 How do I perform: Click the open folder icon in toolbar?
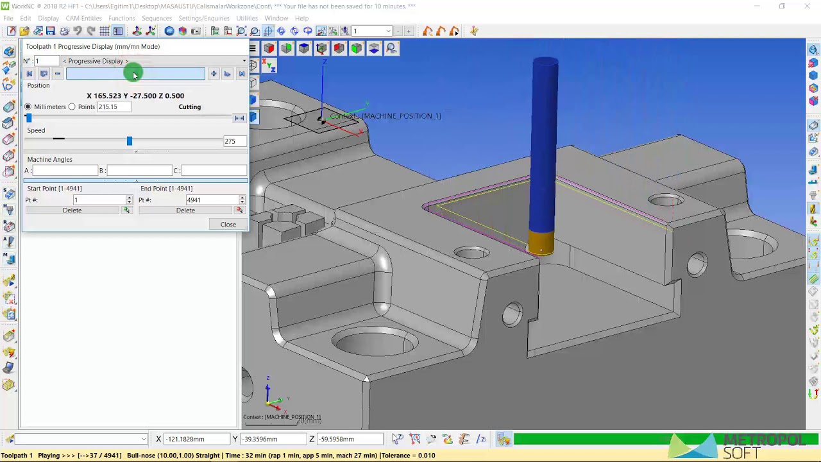[x=24, y=31]
